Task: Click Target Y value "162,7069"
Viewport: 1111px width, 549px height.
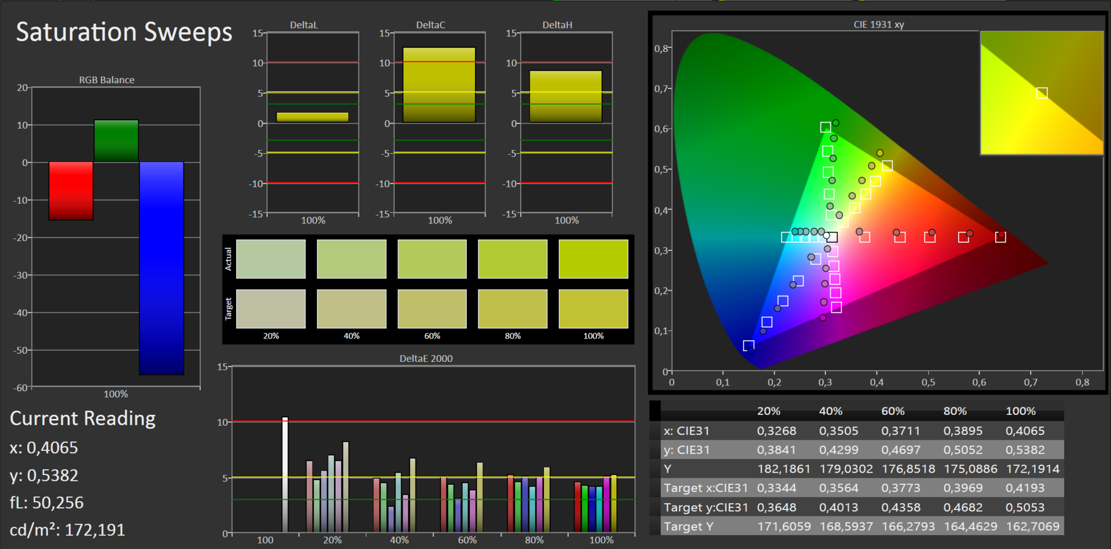Action: 1033,526
